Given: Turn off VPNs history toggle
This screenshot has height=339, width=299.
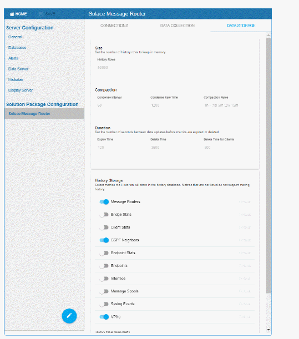Looking at the screenshot, I should [x=104, y=317].
